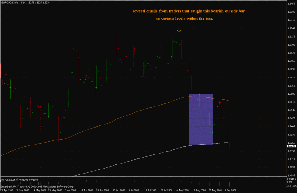This screenshot has width=297, height=193.
Task: Click the 1.6245 price scale label
Action: [291, 28]
